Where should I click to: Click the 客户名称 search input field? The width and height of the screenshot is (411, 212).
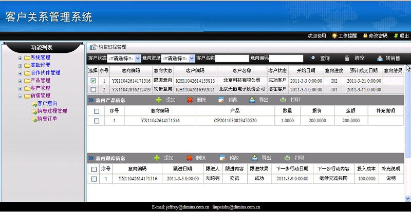point(232,59)
